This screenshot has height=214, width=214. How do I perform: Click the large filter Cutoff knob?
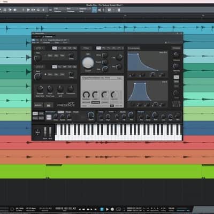pyautogui.click(x=88, y=63)
